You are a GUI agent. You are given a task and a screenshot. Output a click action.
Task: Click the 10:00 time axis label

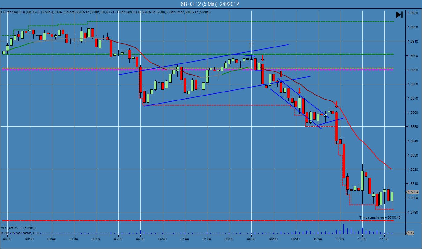point(318,239)
